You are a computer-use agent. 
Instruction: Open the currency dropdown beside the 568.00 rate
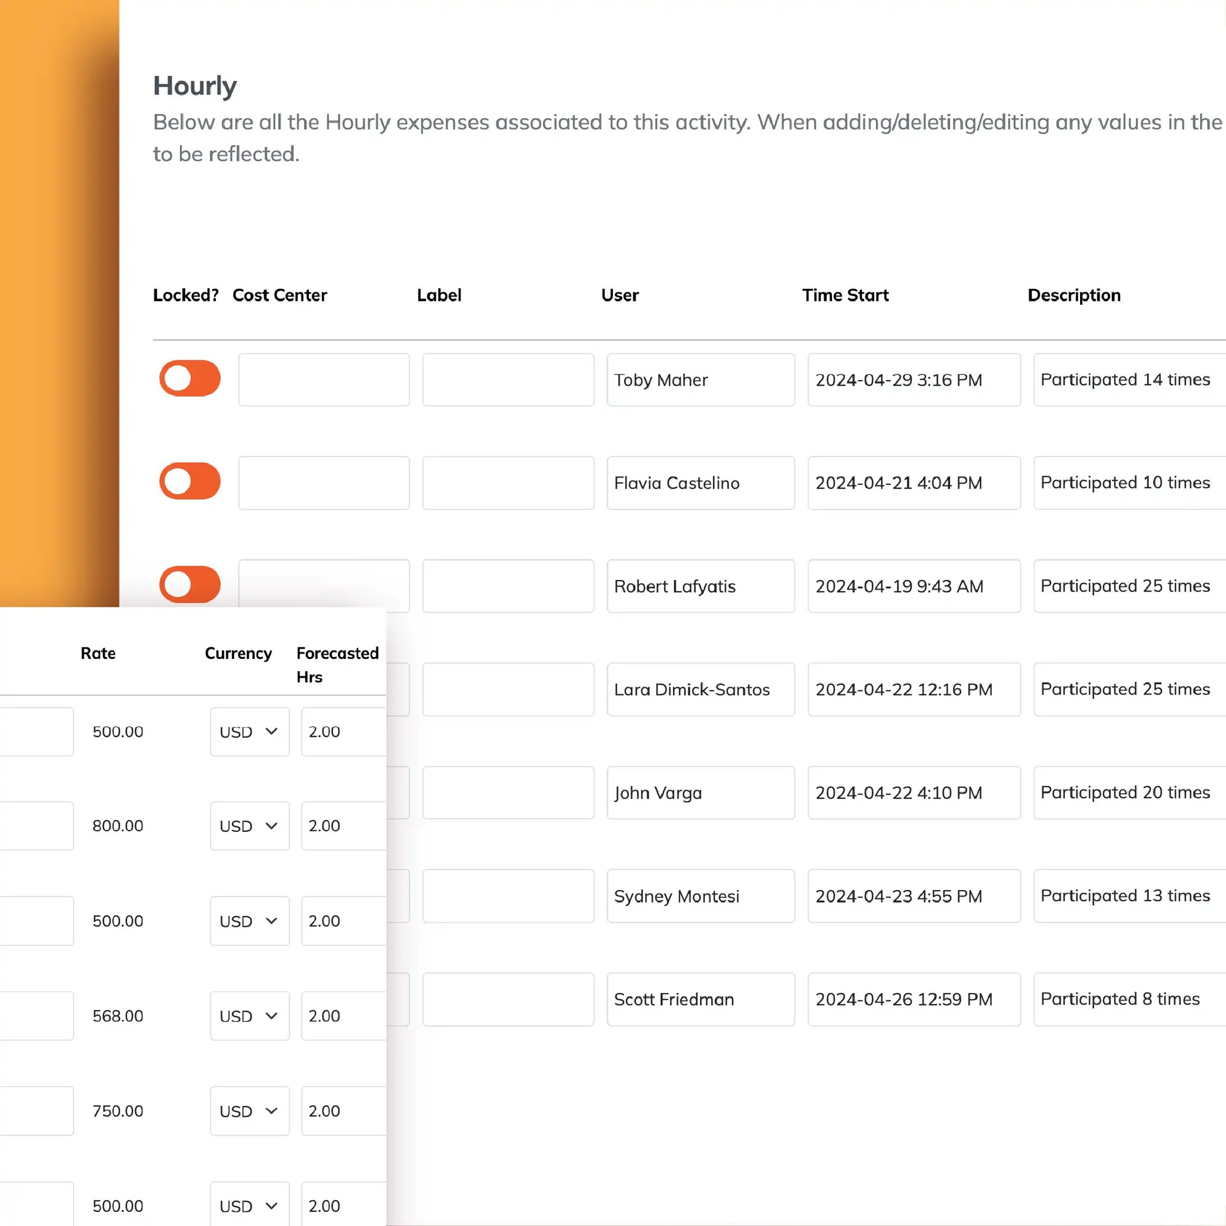249,1015
